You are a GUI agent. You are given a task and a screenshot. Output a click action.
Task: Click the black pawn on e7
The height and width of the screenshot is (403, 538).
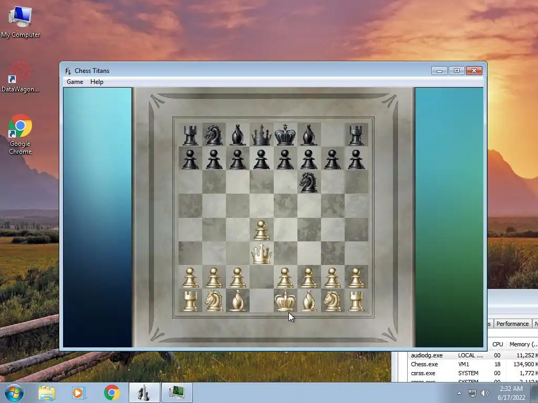click(285, 159)
